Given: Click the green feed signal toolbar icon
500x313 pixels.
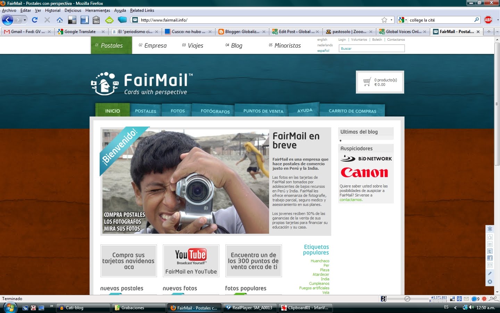Looking at the screenshot, I should click(x=109, y=20).
